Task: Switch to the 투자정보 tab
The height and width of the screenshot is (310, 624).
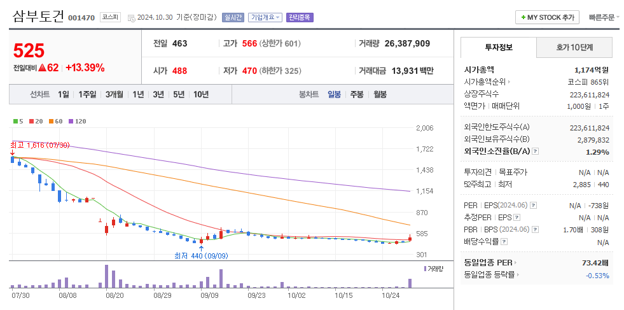Action: tap(498, 47)
